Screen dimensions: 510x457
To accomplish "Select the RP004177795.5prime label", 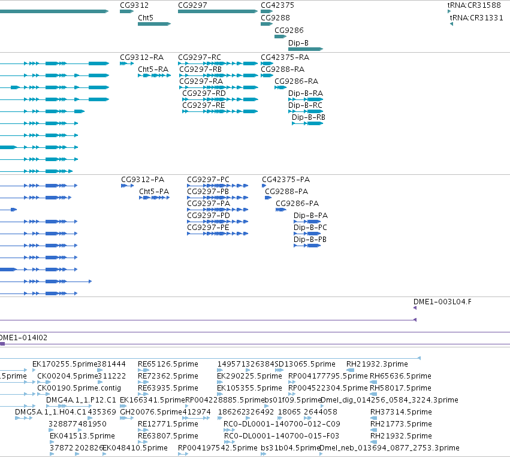I will point(328,376).
